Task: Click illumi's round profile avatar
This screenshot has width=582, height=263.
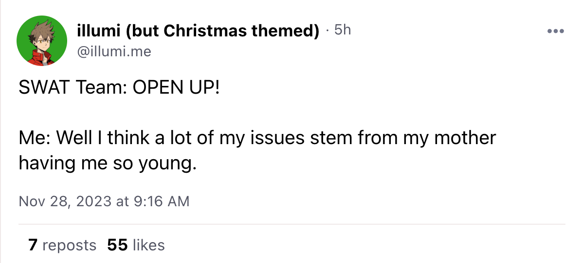Action: tap(42, 40)
